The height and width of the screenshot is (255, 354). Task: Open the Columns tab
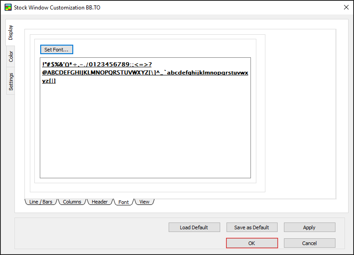72,202
